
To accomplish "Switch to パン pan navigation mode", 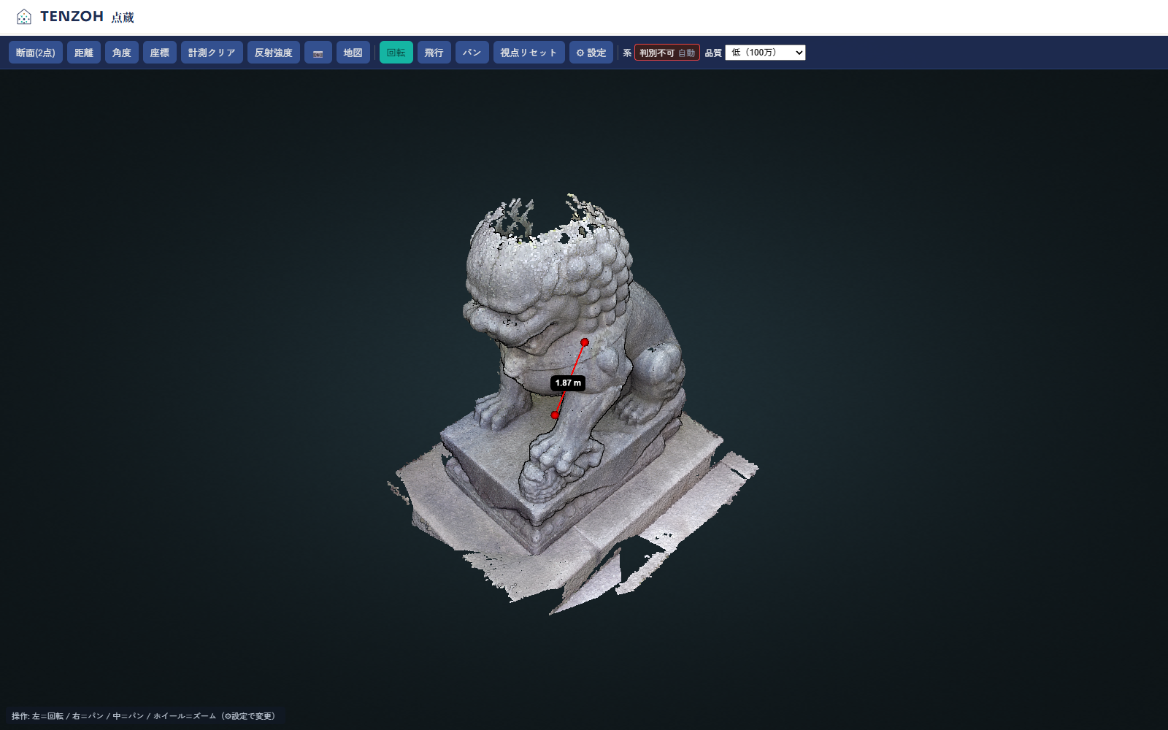I will tap(472, 53).
